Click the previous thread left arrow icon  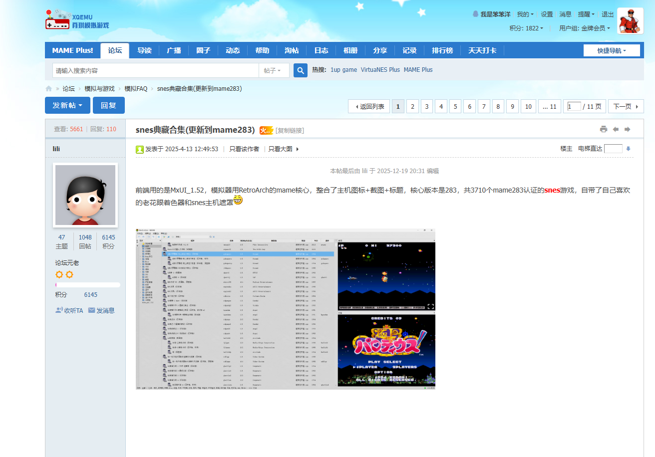tap(616, 129)
